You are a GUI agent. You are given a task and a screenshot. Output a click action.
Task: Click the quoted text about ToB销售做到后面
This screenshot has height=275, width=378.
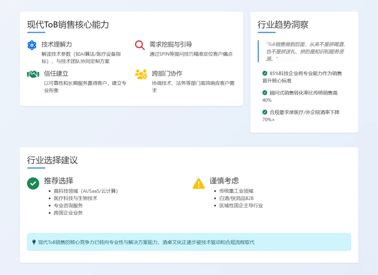305,51
